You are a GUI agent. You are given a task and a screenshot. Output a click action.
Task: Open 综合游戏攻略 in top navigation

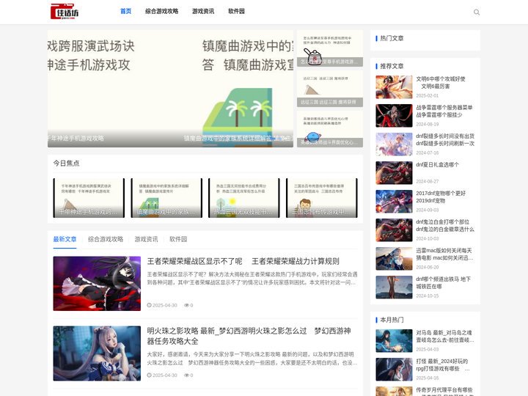pos(161,11)
